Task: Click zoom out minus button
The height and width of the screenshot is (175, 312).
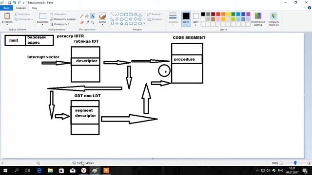Action: click(281, 163)
